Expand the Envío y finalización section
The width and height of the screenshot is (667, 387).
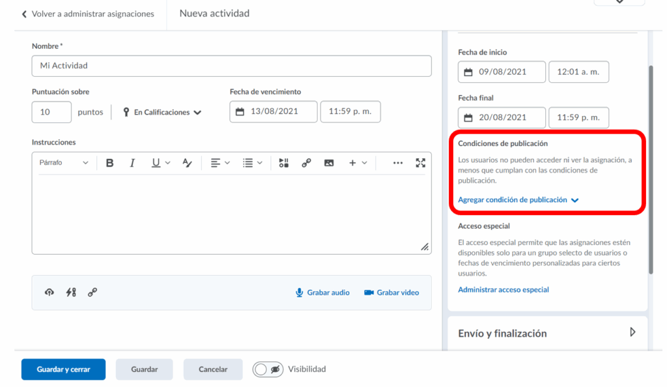(632, 332)
